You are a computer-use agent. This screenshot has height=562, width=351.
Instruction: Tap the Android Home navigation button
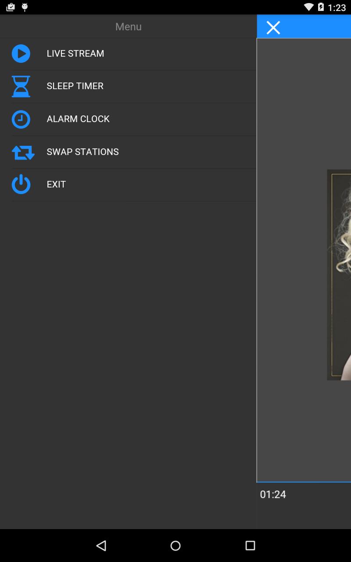pos(175,545)
